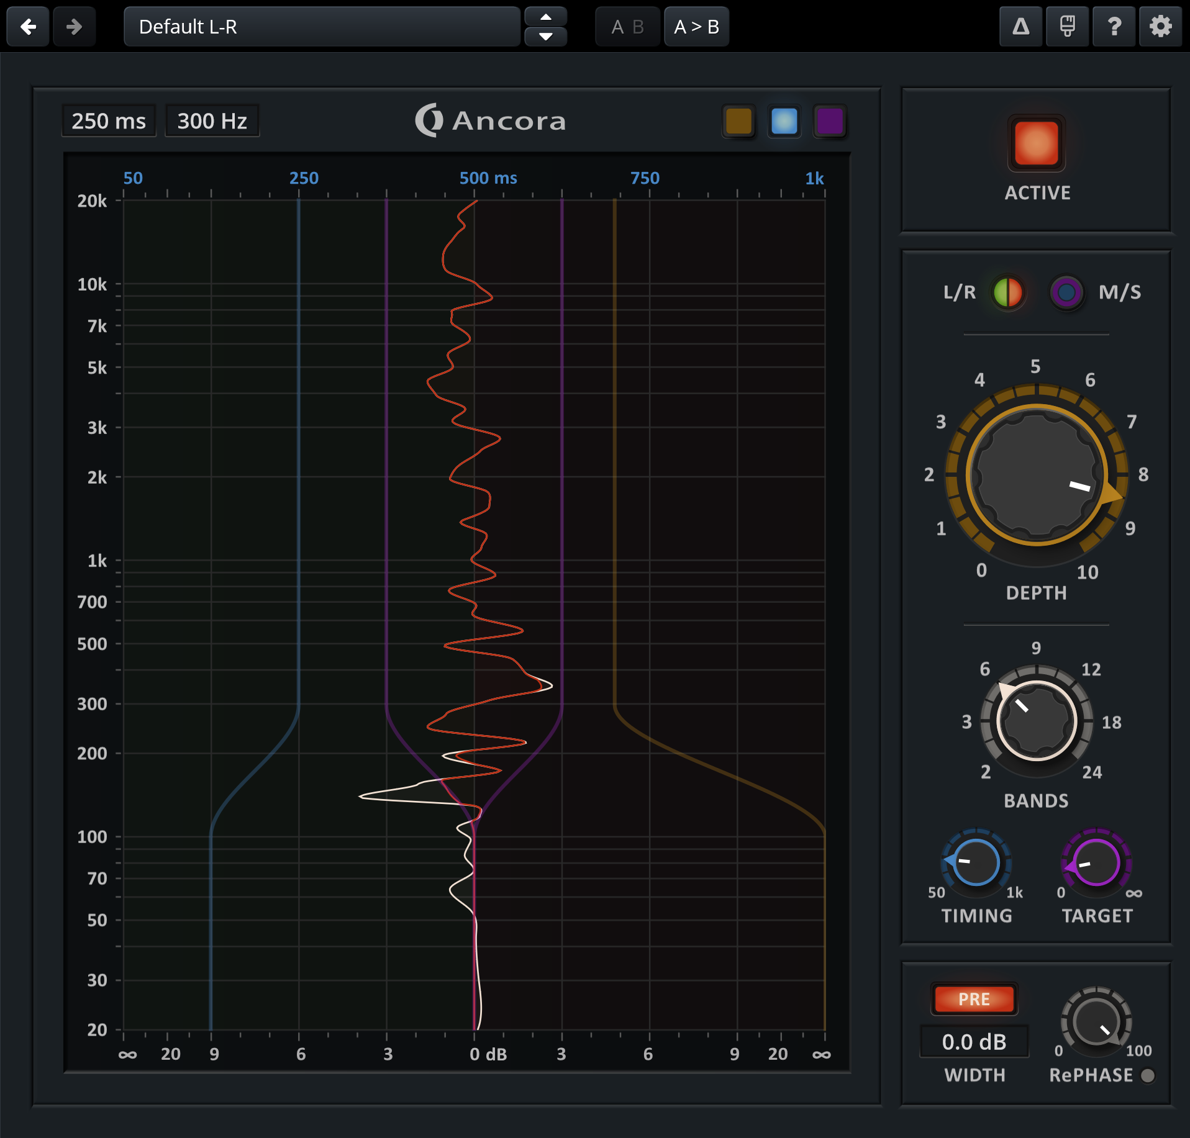The image size is (1190, 1138).
Task: Copy A to B
Action: [696, 27]
